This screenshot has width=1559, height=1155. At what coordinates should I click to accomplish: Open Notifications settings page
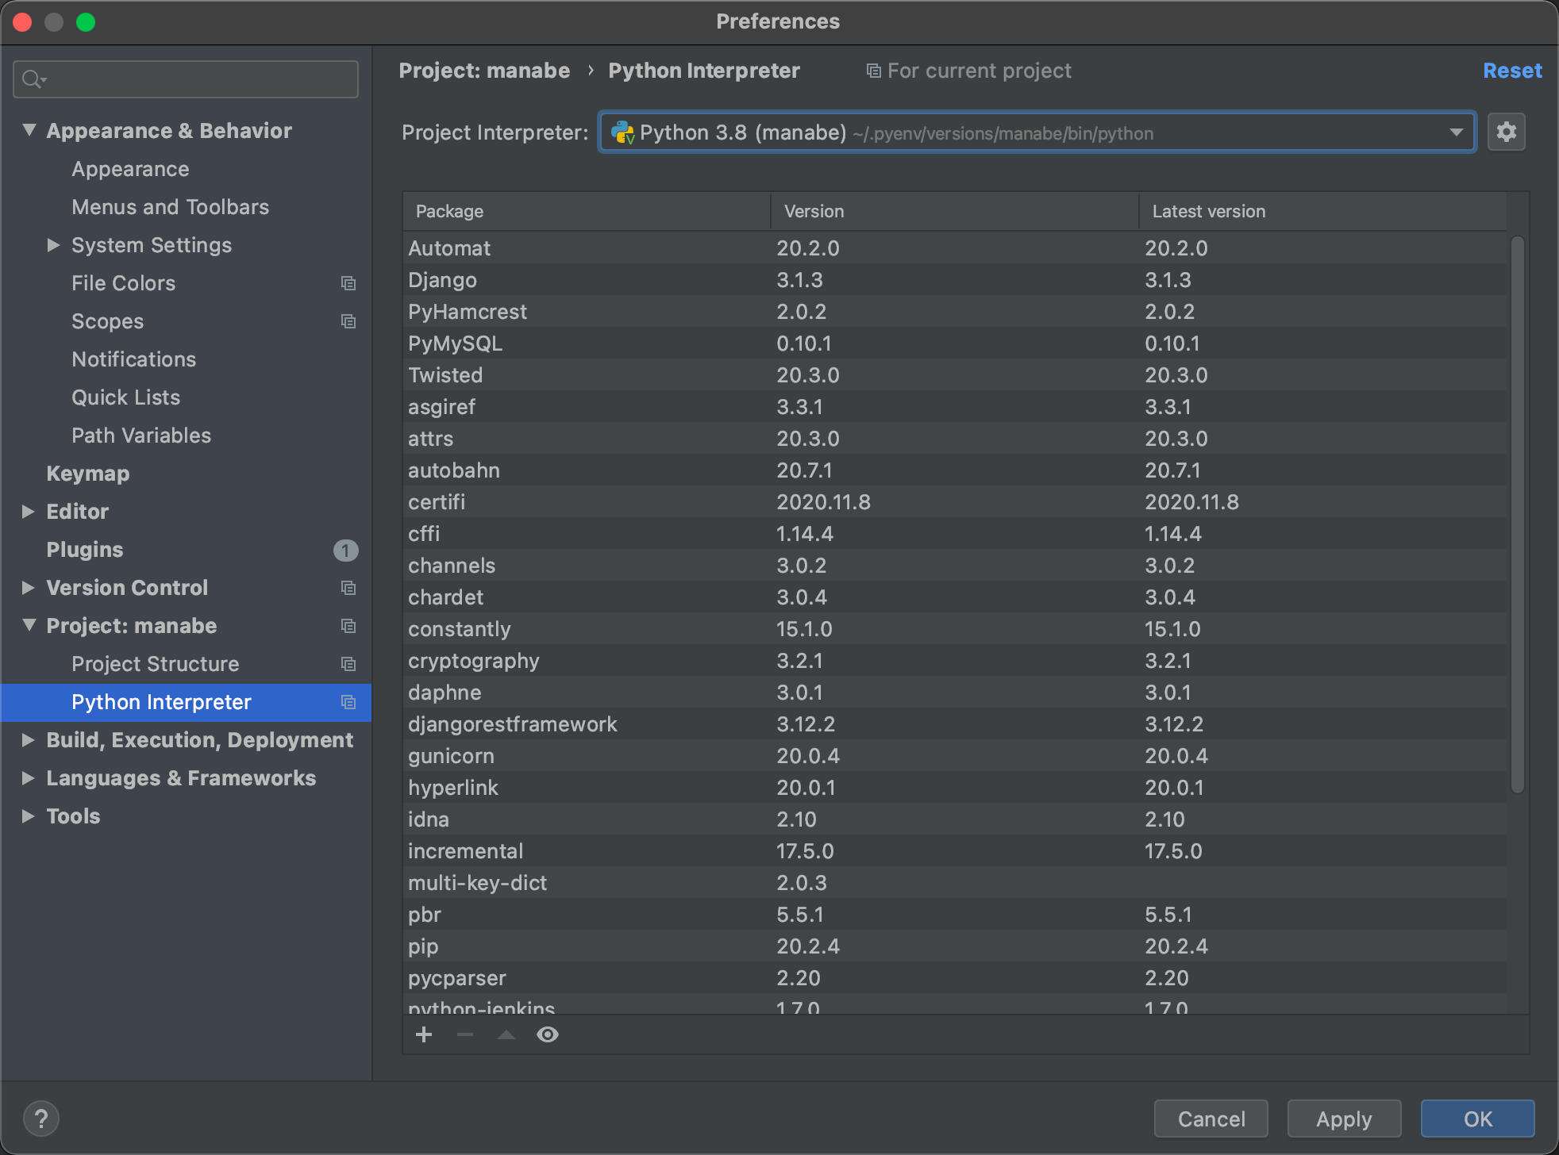pyautogui.click(x=133, y=359)
